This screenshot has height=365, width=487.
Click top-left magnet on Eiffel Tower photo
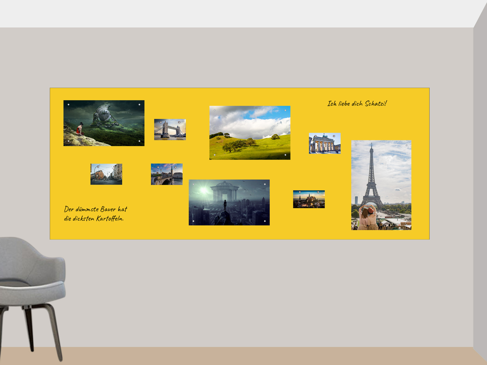click(x=356, y=145)
